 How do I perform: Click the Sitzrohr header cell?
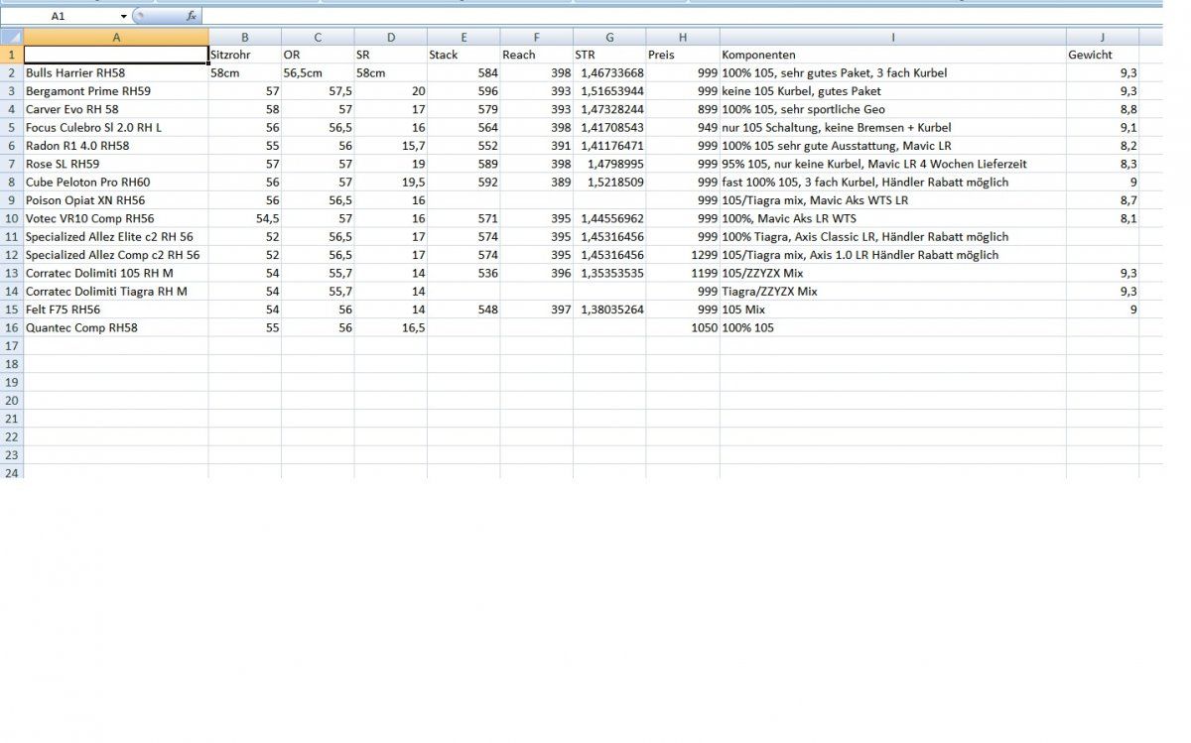(x=244, y=55)
